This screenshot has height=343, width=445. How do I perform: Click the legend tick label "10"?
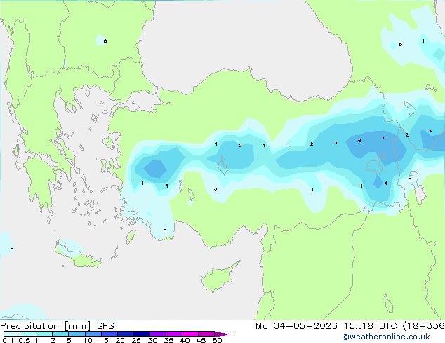(88, 340)
